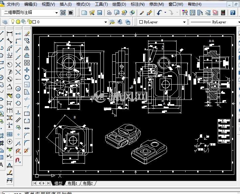Select the Scale tool
This screenshot has width=240, height=194.
pos(27,85)
